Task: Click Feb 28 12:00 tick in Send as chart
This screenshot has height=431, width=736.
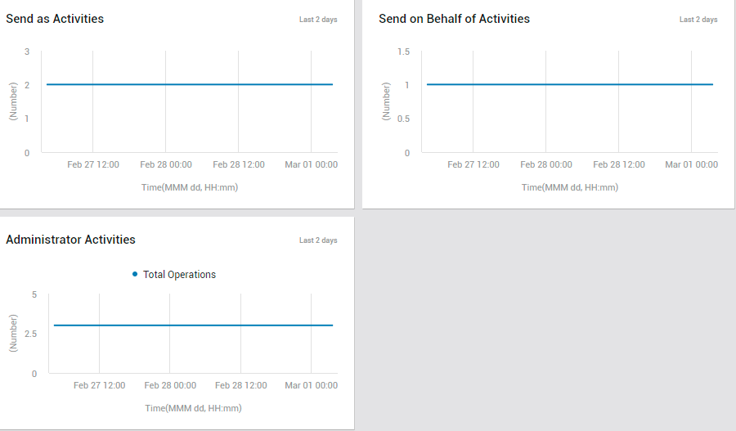Action: (239, 165)
